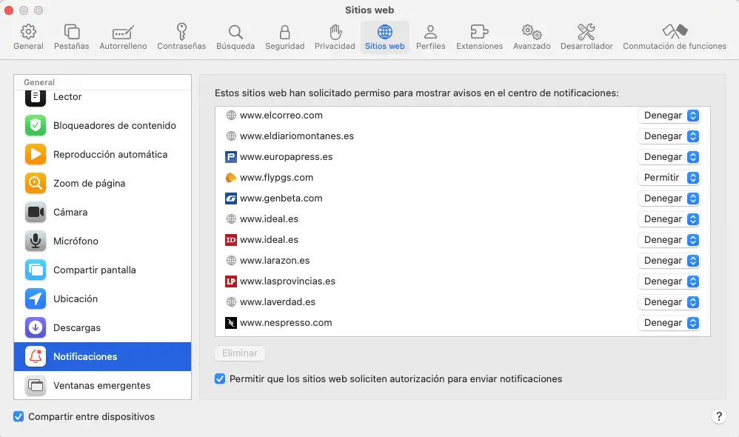This screenshot has height=437, width=739.
Task: Switch to the Sitios web tab
Action: (384, 37)
